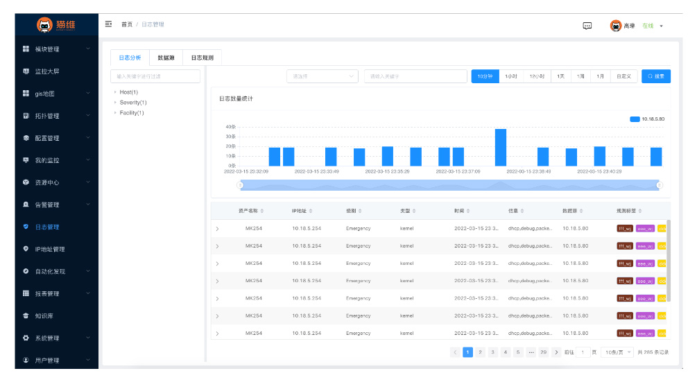Click the chart zoom slider right handle
The width and height of the screenshot is (697, 380).
pyautogui.click(x=659, y=185)
